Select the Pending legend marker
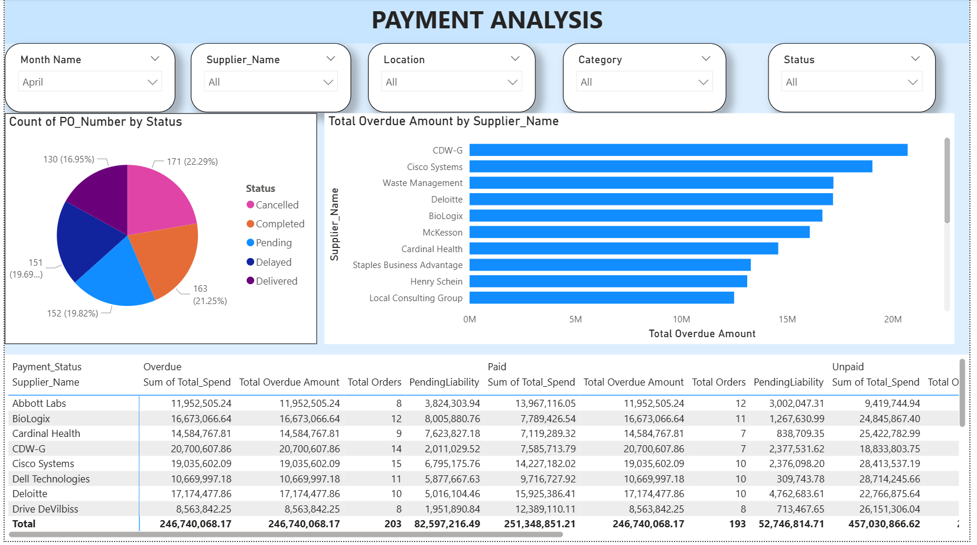The height and width of the screenshot is (545, 977). tap(250, 243)
